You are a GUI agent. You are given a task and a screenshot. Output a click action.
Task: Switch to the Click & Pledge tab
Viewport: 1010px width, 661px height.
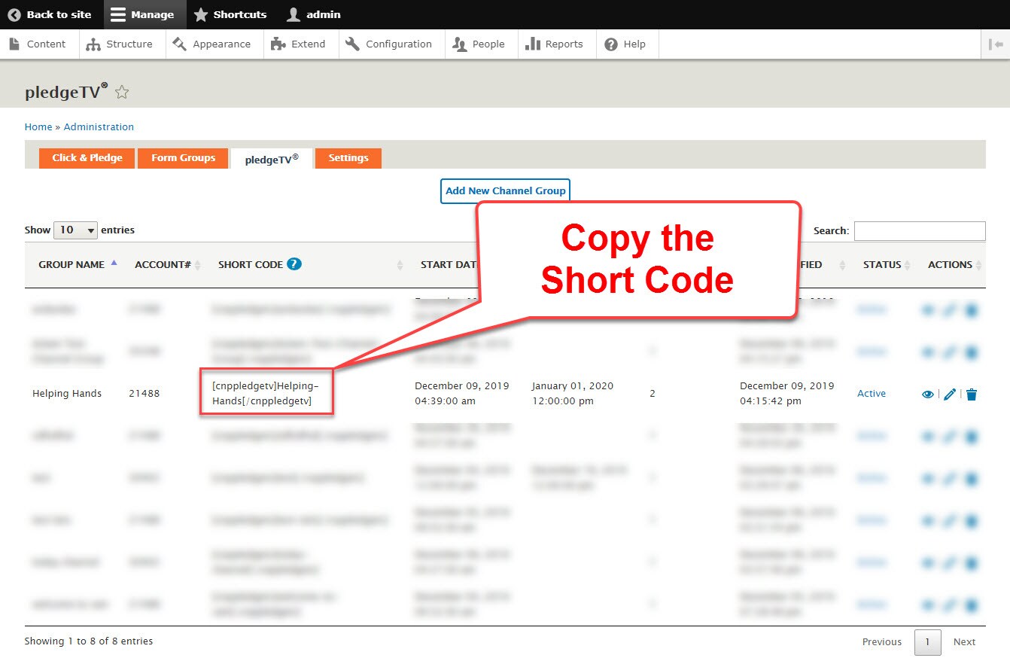tap(87, 158)
